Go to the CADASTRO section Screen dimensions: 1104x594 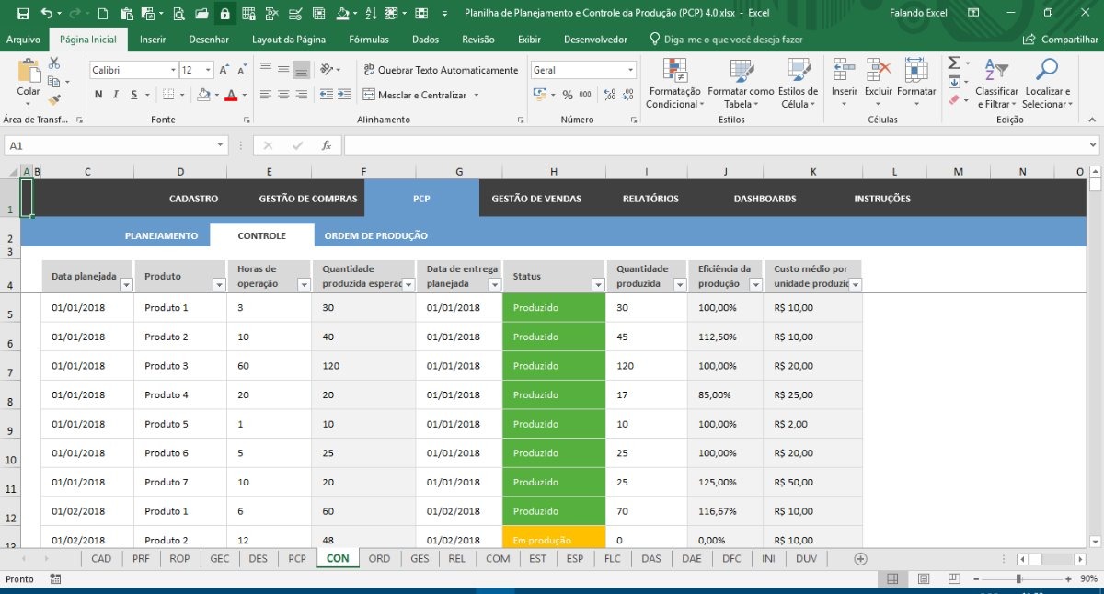(193, 199)
